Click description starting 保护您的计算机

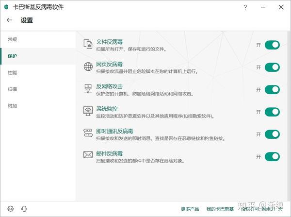click(x=145, y=94)
